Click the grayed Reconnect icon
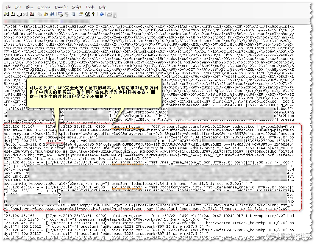The image size is (317, 245). (26, 14)
